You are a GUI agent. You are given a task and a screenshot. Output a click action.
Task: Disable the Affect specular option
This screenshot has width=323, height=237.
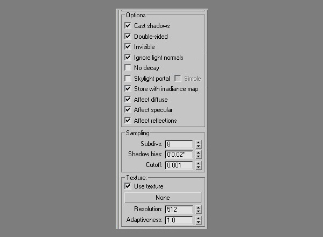128,110
